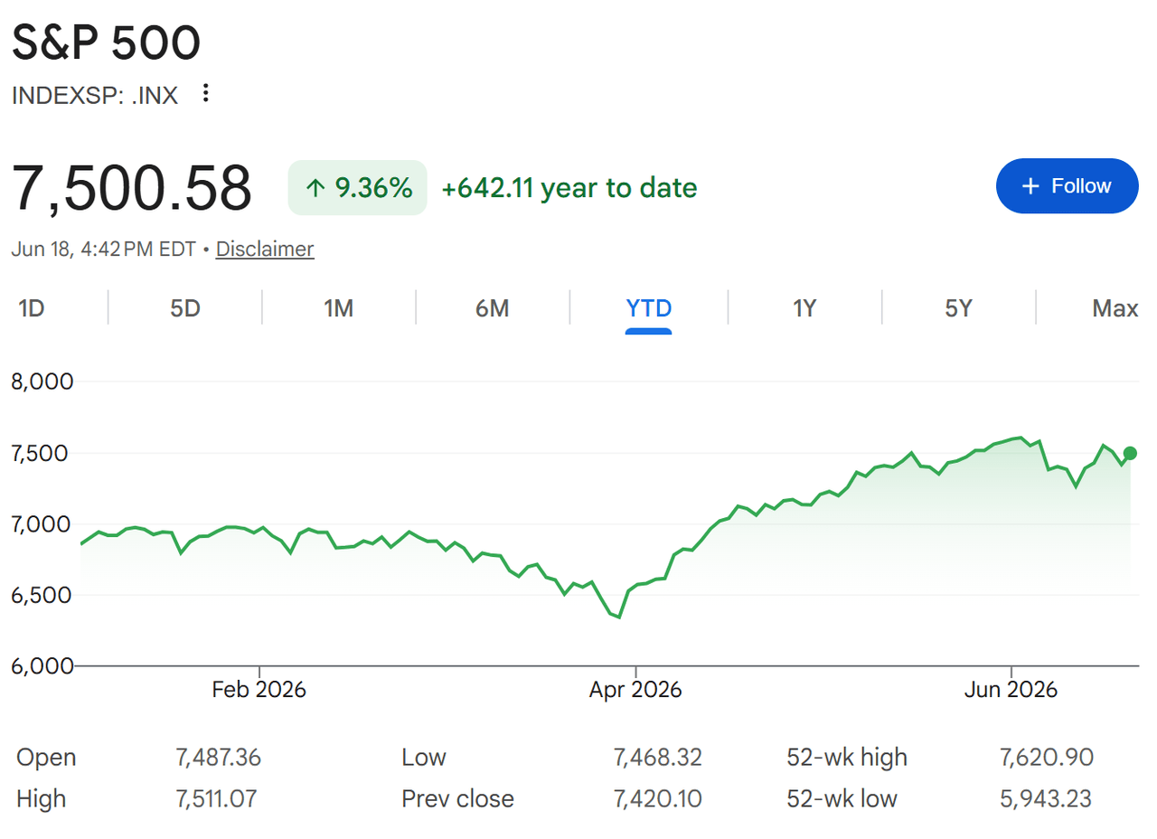Choose the 5Y time range tab
Viewport: 1157px width, 839px height.
(x=958, y=308)
